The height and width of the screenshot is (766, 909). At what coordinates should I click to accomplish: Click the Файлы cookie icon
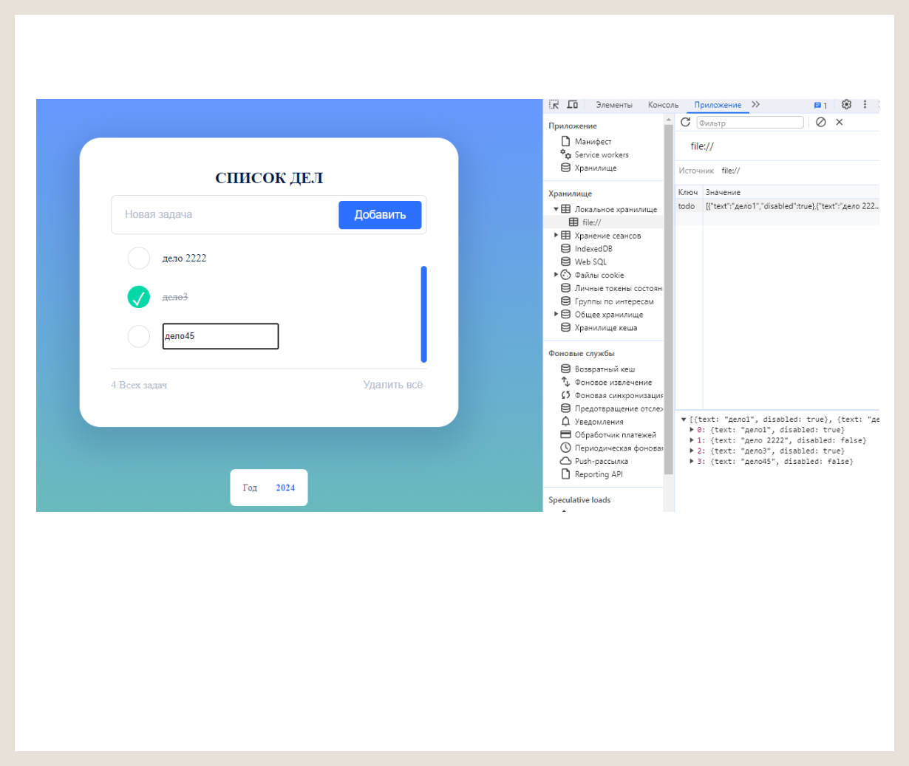[x=565, y=275]
